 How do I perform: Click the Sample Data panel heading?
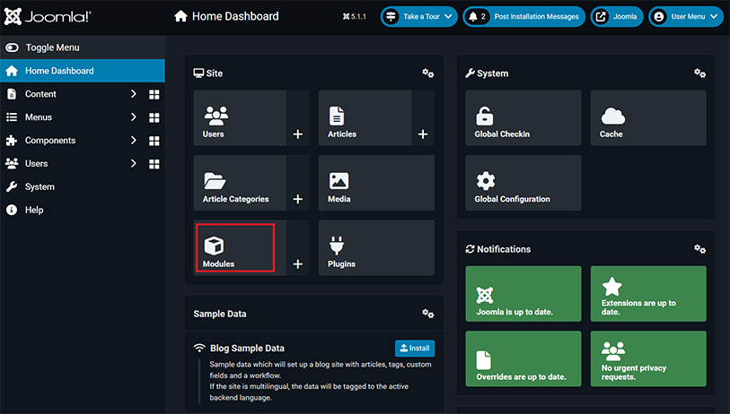click(220, 314)
